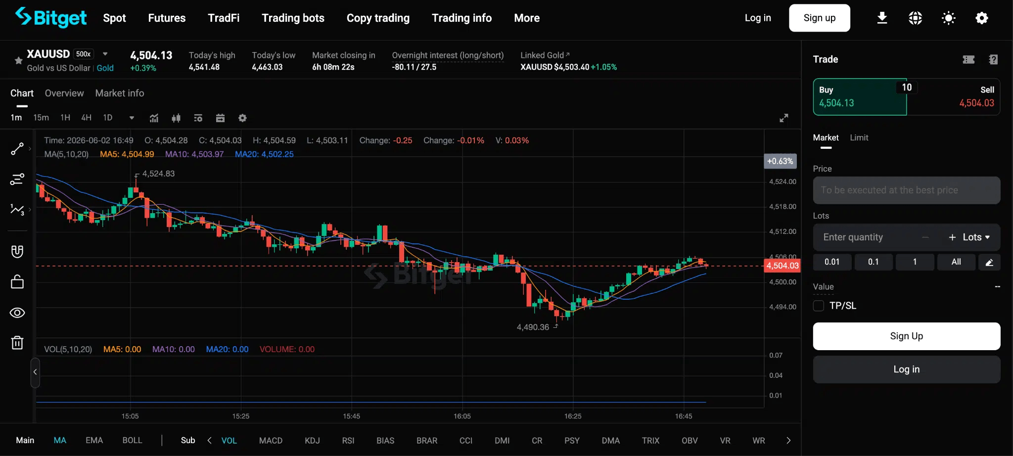Switch to the Market order tab
The width and height of the screenshot is (1013, 456).
tap(826, 137)
